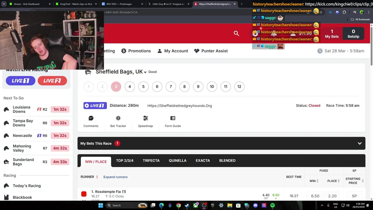Show hidden system tray icons chevron
The height and width of the screenshot is (210, 373).
coord(322,205)
